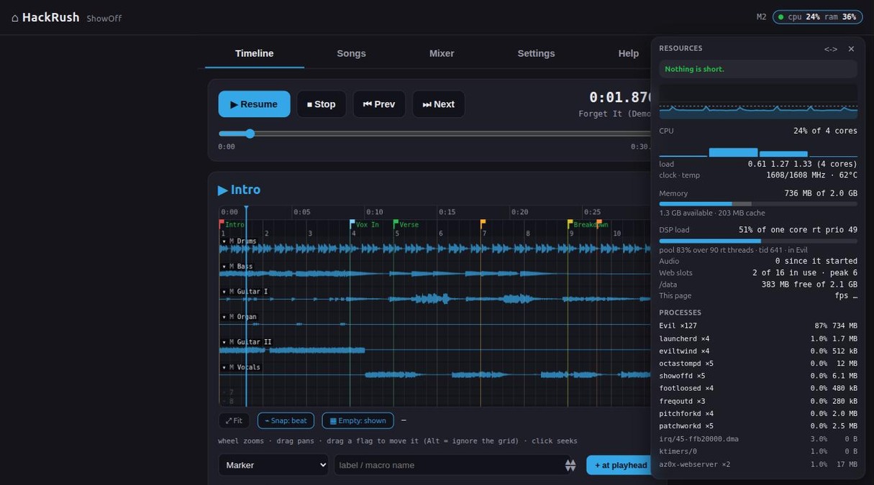Click the 'eviltwind ×4' process row

[x=758, y=351]
